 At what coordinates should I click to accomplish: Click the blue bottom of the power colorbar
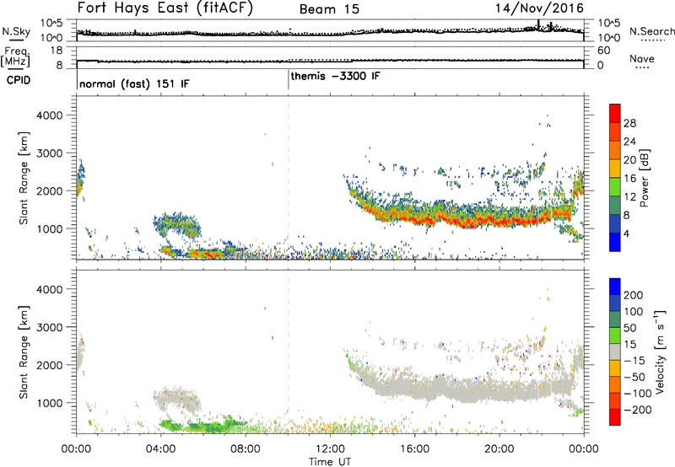click(x=615, y=242)
